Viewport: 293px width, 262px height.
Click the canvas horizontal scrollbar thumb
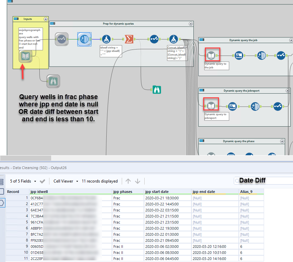26,158
